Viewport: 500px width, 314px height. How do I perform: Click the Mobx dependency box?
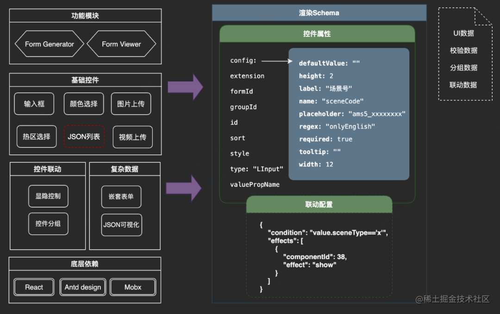(x=133, y=287)
